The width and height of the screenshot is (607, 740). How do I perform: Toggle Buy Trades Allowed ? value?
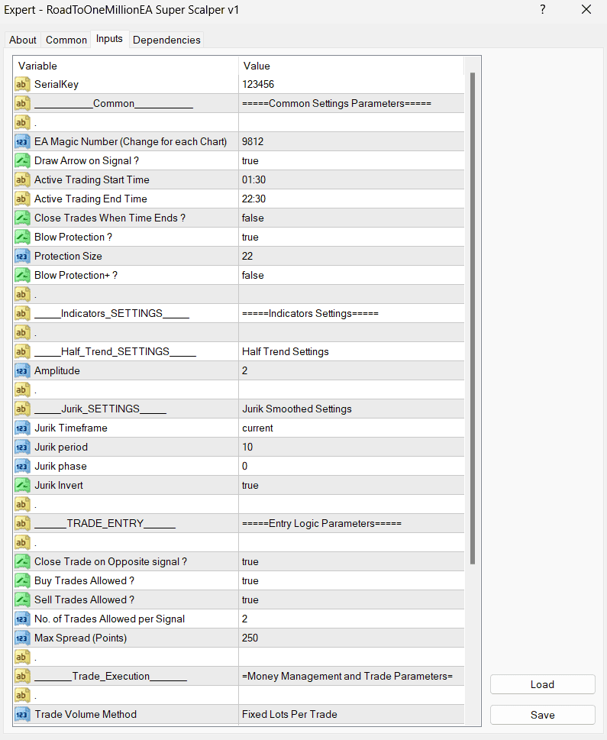coord(351,580)
